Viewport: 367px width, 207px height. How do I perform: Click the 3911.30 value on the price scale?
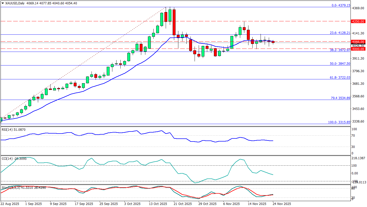358,59
